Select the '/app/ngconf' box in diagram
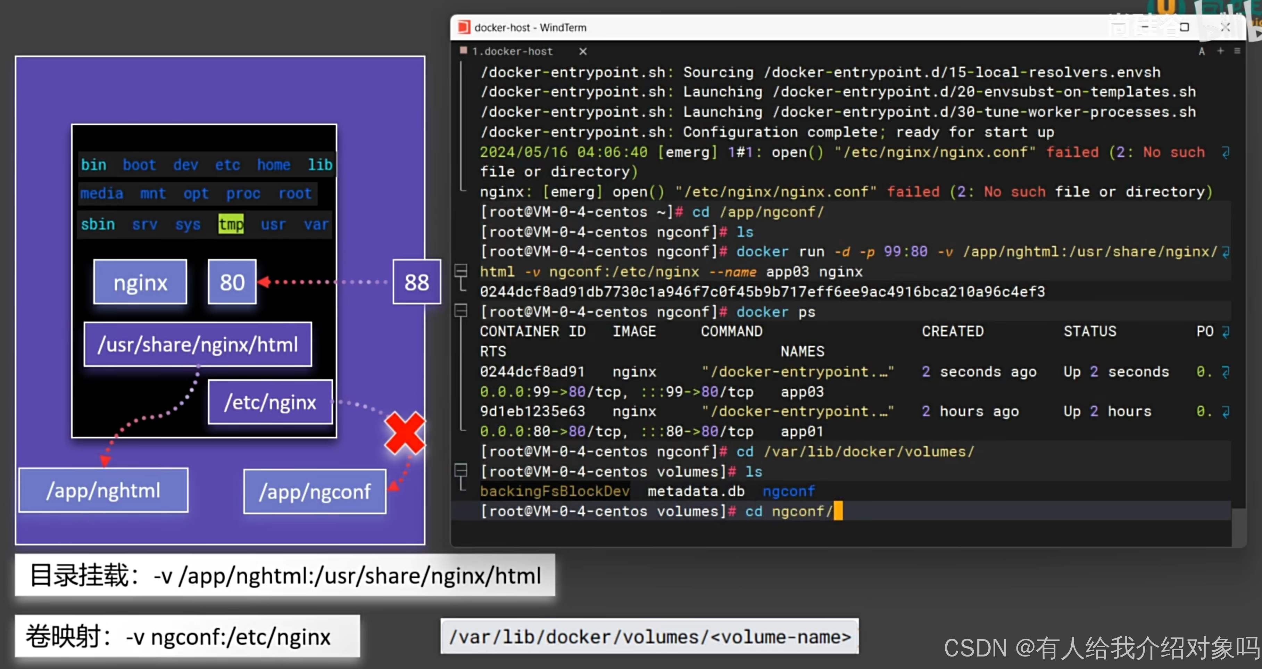This screenshot has height=669, width=1262. (x=315, y=492)
